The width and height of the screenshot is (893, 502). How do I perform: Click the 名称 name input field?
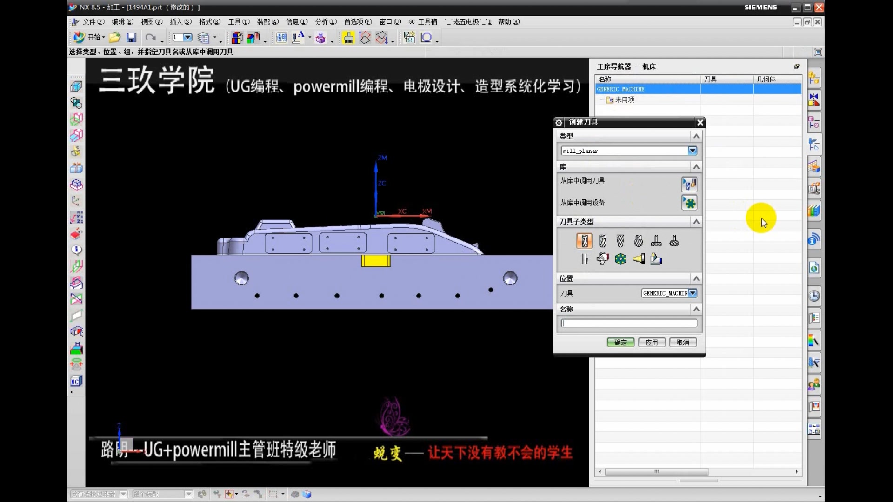pos(628,323)
